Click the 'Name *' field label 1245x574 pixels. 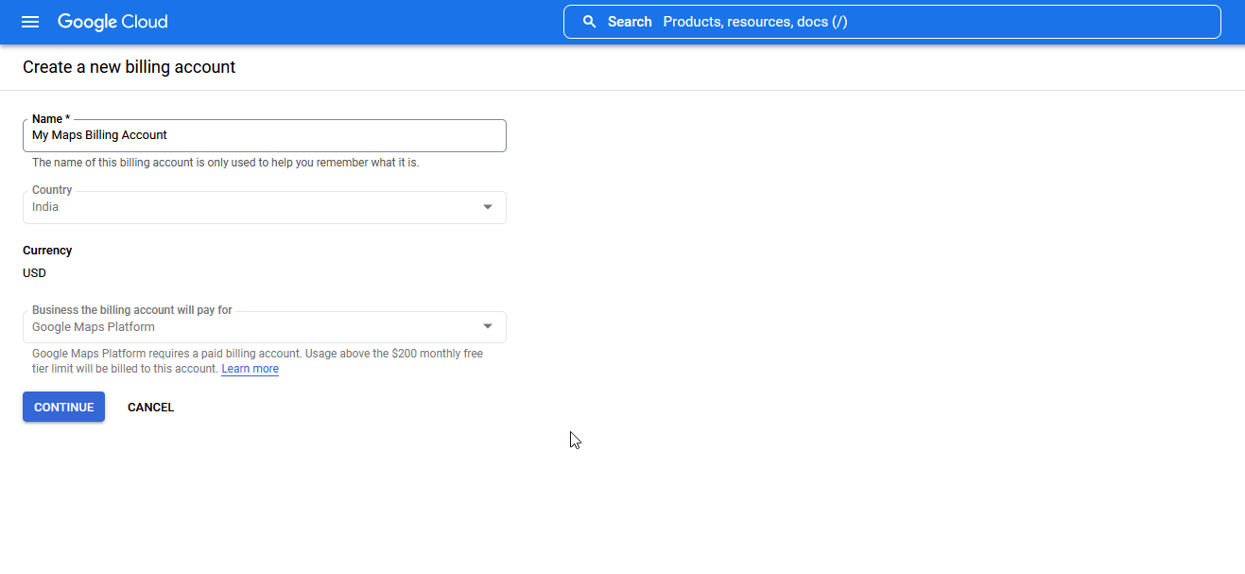point(50,118)
